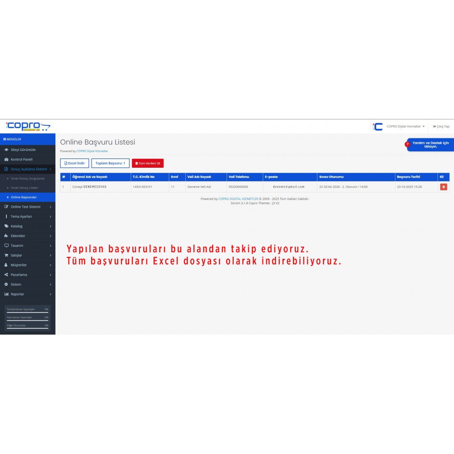The height and width of the screenshot is (454, 454).
Task: Expand the Raporlar menu section
Action: click(28, 294)
